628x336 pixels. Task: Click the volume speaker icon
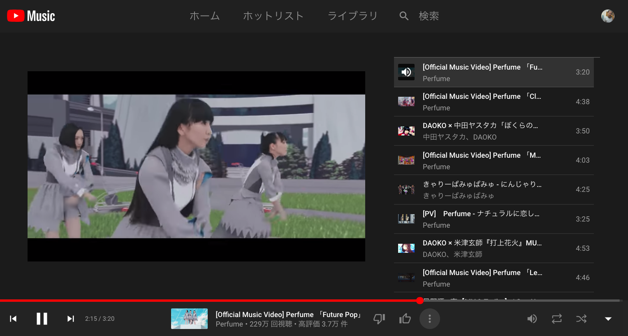(532, 319)
